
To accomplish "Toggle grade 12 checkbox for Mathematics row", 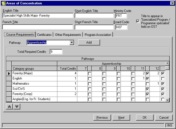I will 163,84.
